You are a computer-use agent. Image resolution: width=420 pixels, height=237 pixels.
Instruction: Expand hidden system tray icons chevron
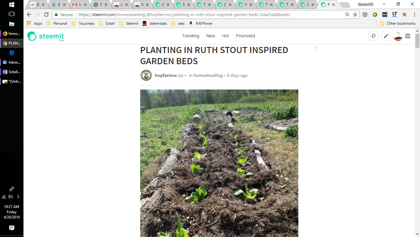pyautogui.click(x=18, y=197)
